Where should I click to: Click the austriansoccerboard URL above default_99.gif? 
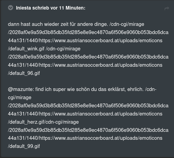(x=101, y=138)
